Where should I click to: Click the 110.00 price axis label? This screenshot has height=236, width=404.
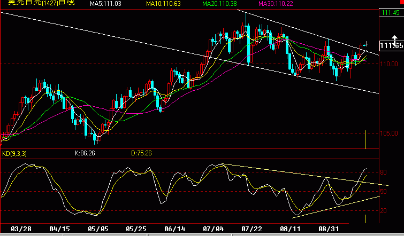pos(389,64)
